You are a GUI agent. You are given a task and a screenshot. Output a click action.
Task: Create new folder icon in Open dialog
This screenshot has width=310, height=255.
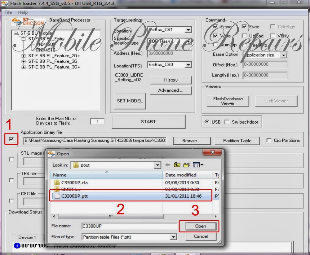coord(187,165)
